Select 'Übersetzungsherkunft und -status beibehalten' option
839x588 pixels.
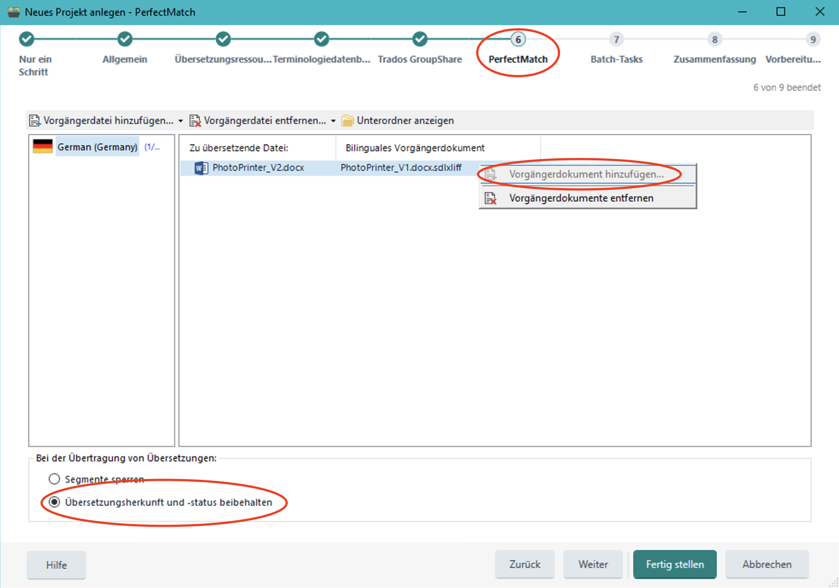pos(54,502)
